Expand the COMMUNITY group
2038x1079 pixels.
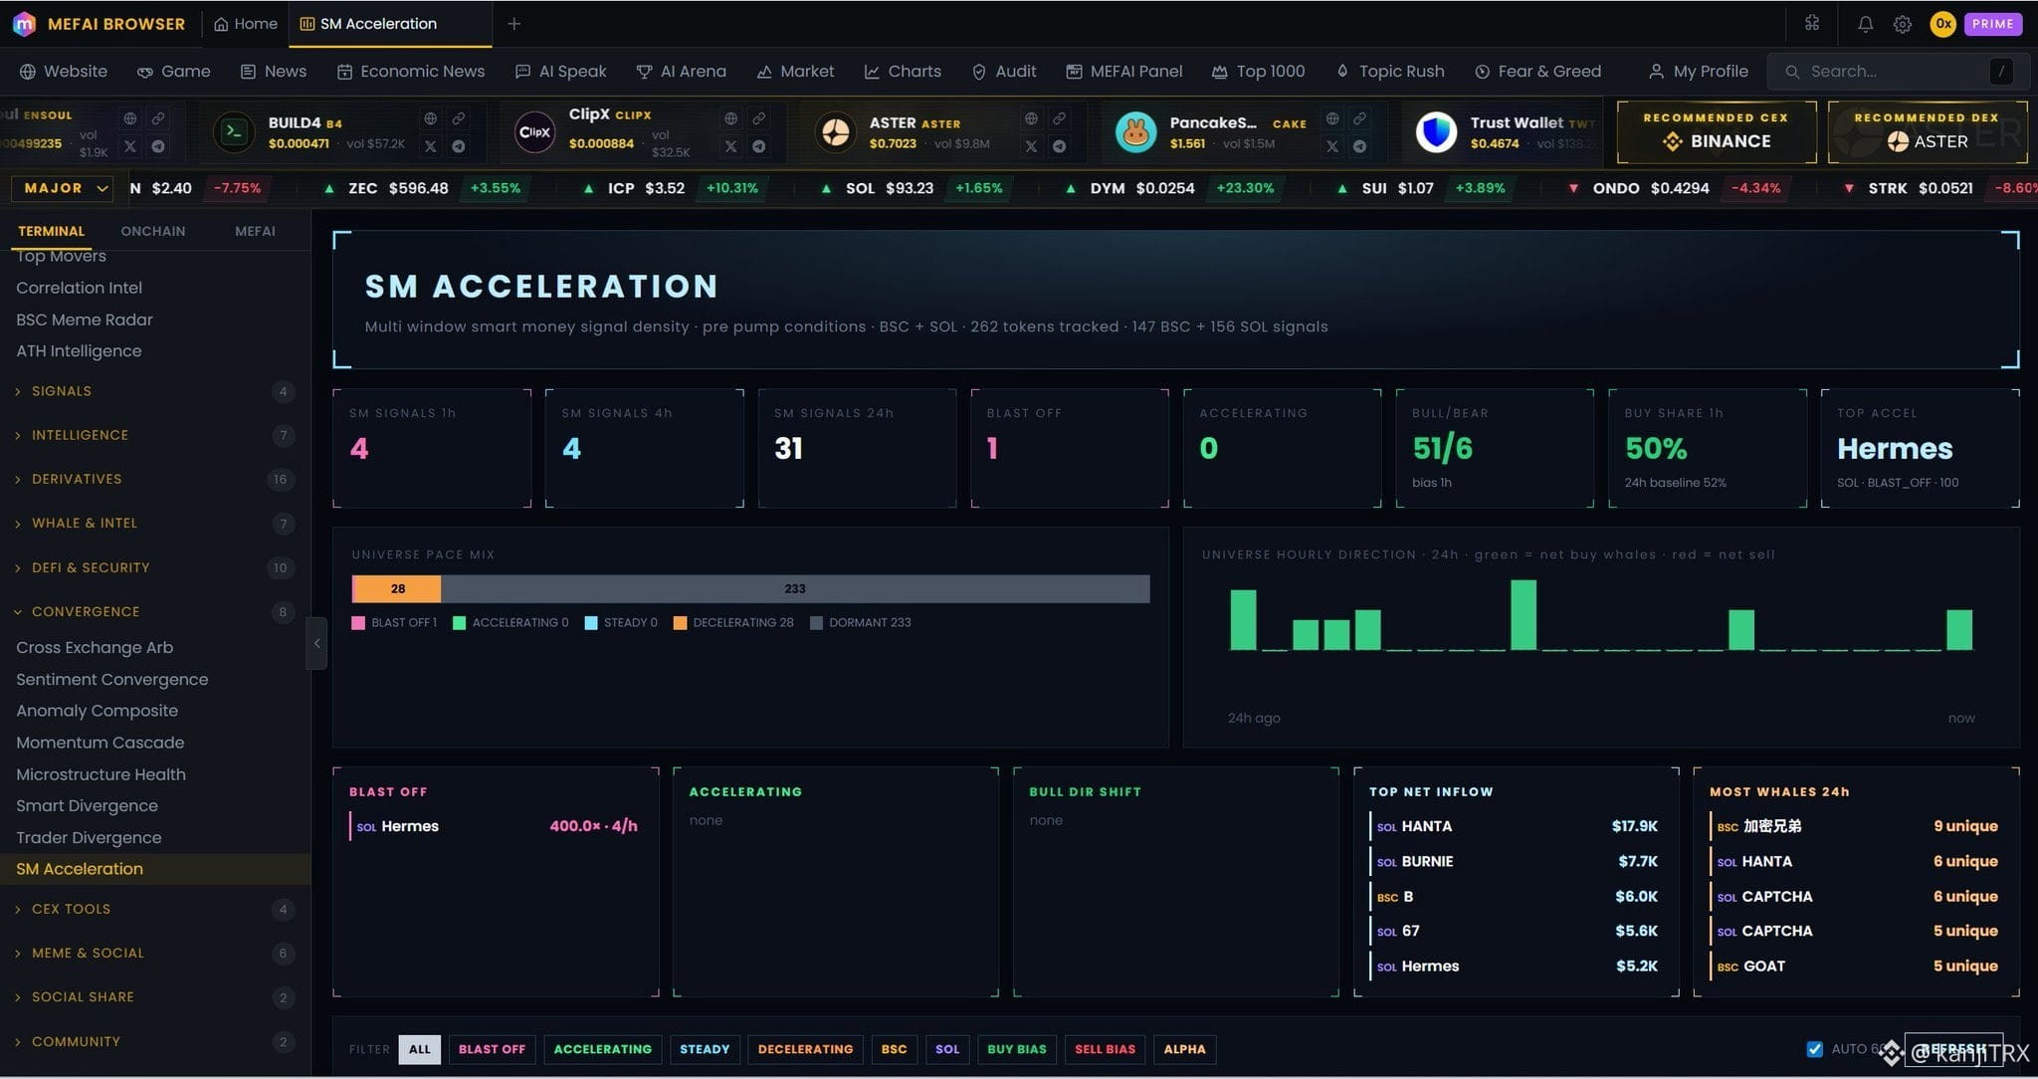click(155, 1041)
